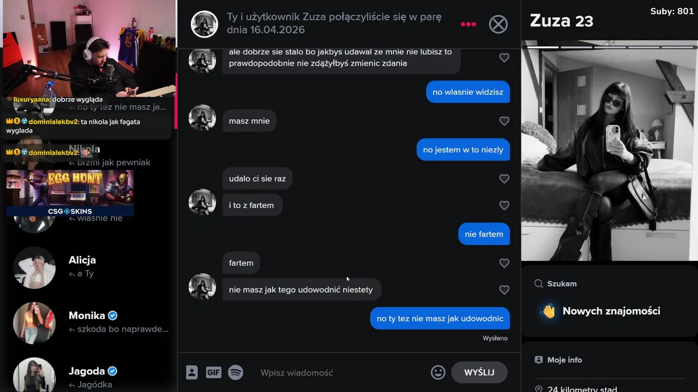The height and width of the screenshot is (392, 698).
Task: Open the three-dots options menu in chat header
Action: click(x=468, y=24)
